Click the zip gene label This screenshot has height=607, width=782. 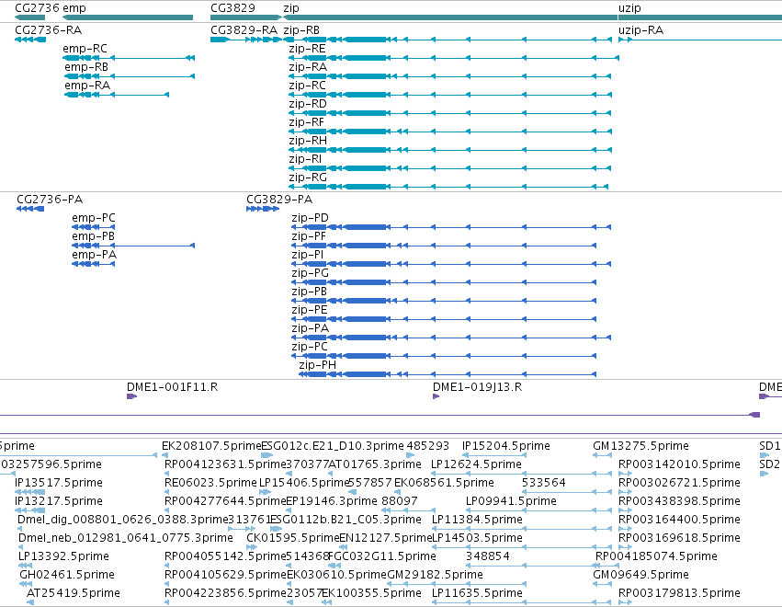[x=291, y=8]
